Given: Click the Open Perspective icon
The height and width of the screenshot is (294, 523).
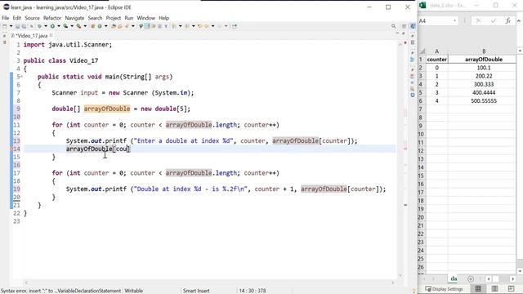Looking at the screenshot, I should 404,26.
